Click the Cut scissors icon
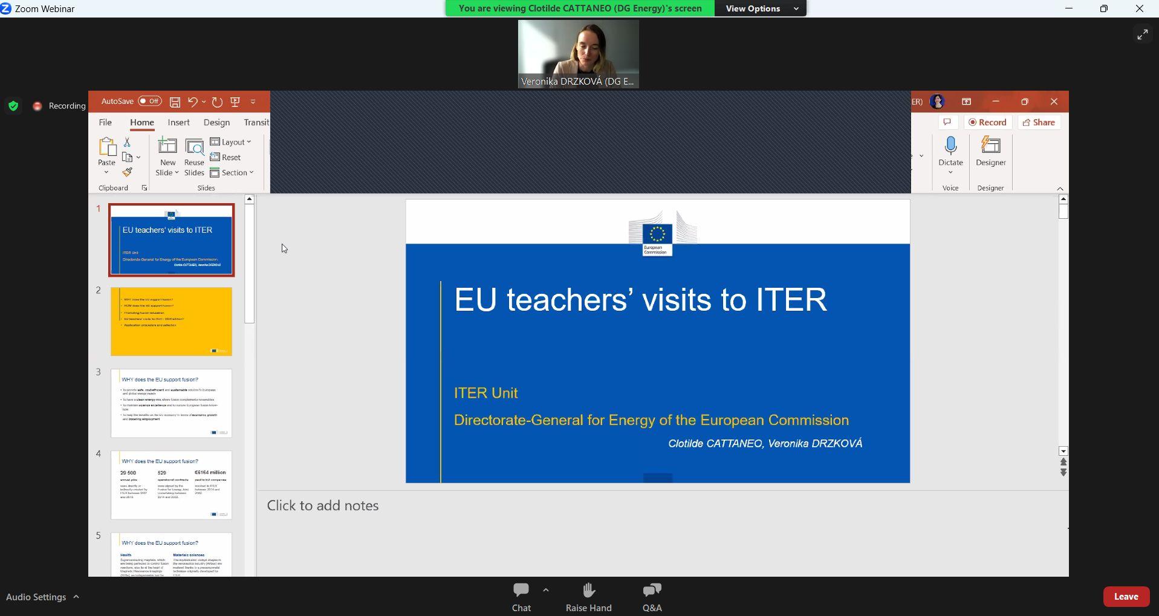Image resolution: width=1159 pixels, height=616 pixels. pyautogui.click(x=127, y=141)
